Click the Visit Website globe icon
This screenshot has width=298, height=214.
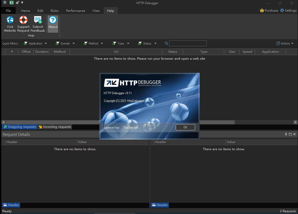click(10, 20)
